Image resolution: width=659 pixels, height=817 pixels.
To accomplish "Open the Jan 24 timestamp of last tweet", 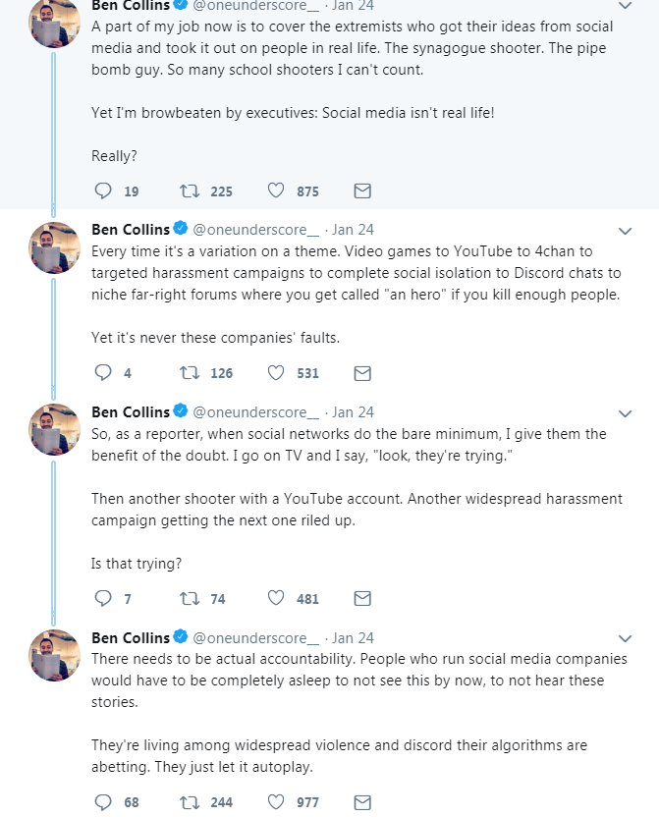I will pyautogui.click(x=353, y=637).
